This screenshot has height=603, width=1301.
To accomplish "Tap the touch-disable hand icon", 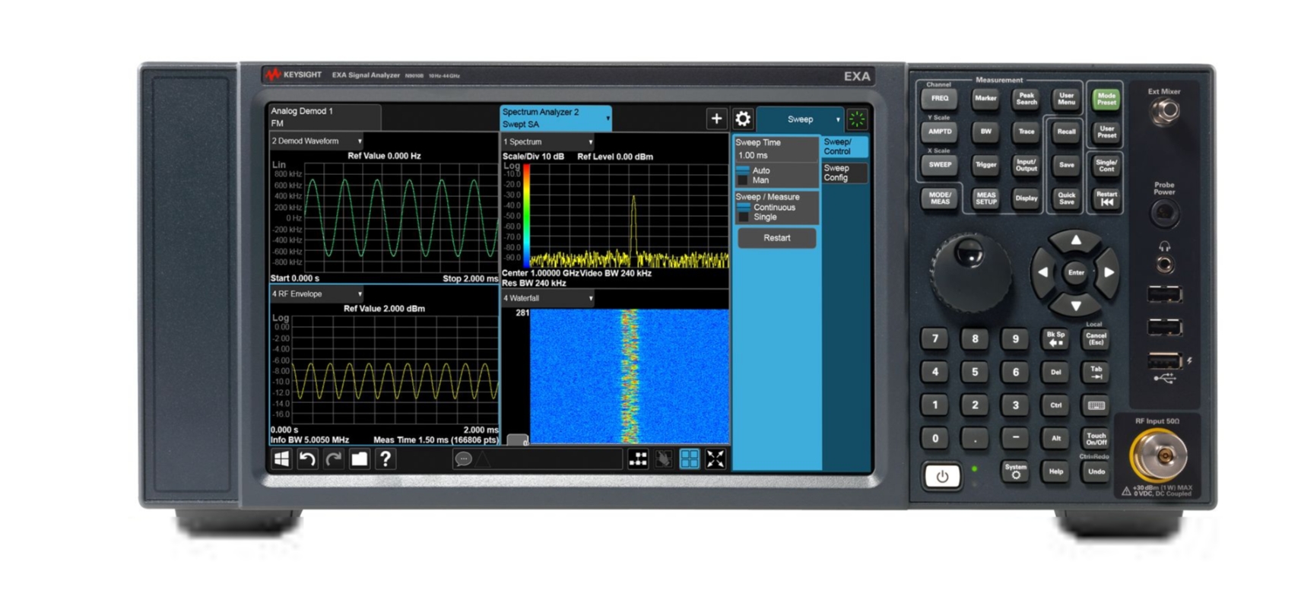I will [x=664, y=459].
